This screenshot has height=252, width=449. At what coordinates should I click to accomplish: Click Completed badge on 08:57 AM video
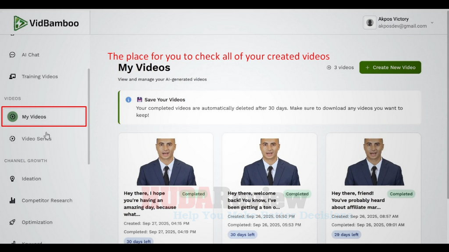[401, 194]
